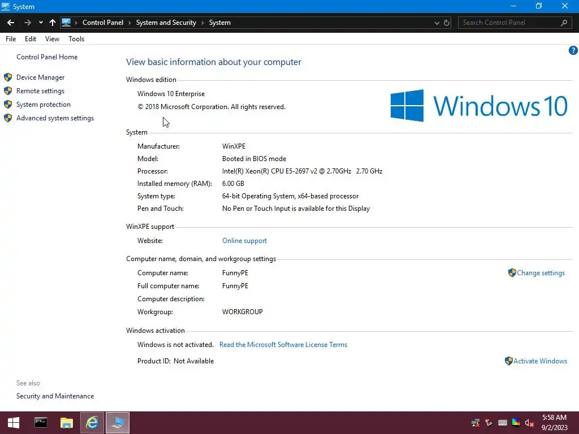
Task: Read the Microsoft Software License Terms
Action: [x=283, y=344]
